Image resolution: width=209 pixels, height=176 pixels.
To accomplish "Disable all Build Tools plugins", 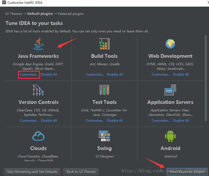I will 115,74.
